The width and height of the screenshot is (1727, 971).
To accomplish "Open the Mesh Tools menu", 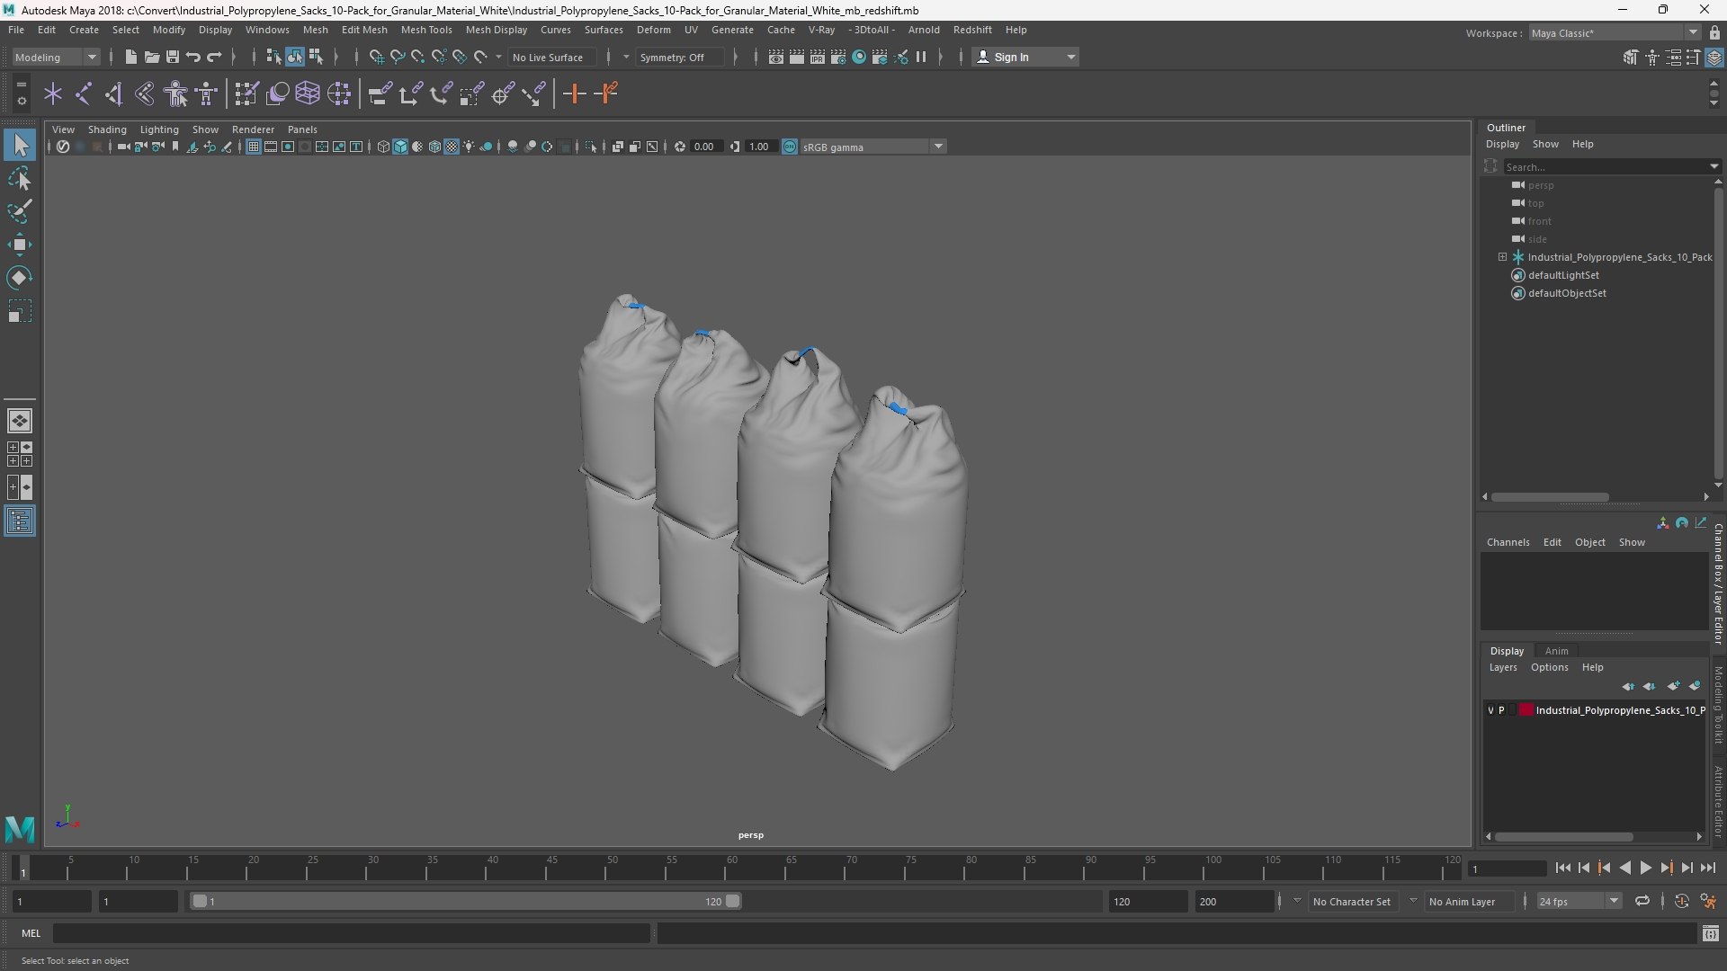I will [426, 30].
